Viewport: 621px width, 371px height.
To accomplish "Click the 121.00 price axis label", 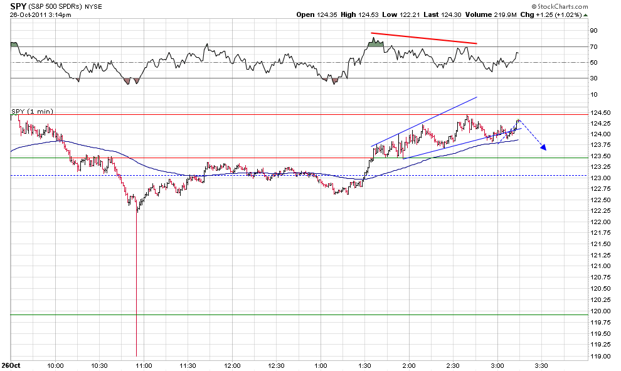I will click(600, 266).
